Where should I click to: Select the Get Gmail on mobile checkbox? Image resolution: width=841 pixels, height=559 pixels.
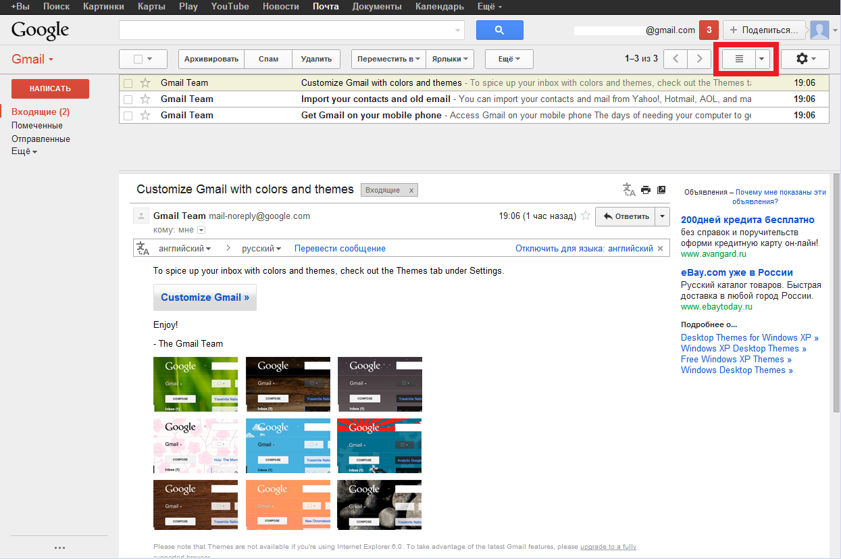pos(128,116)
